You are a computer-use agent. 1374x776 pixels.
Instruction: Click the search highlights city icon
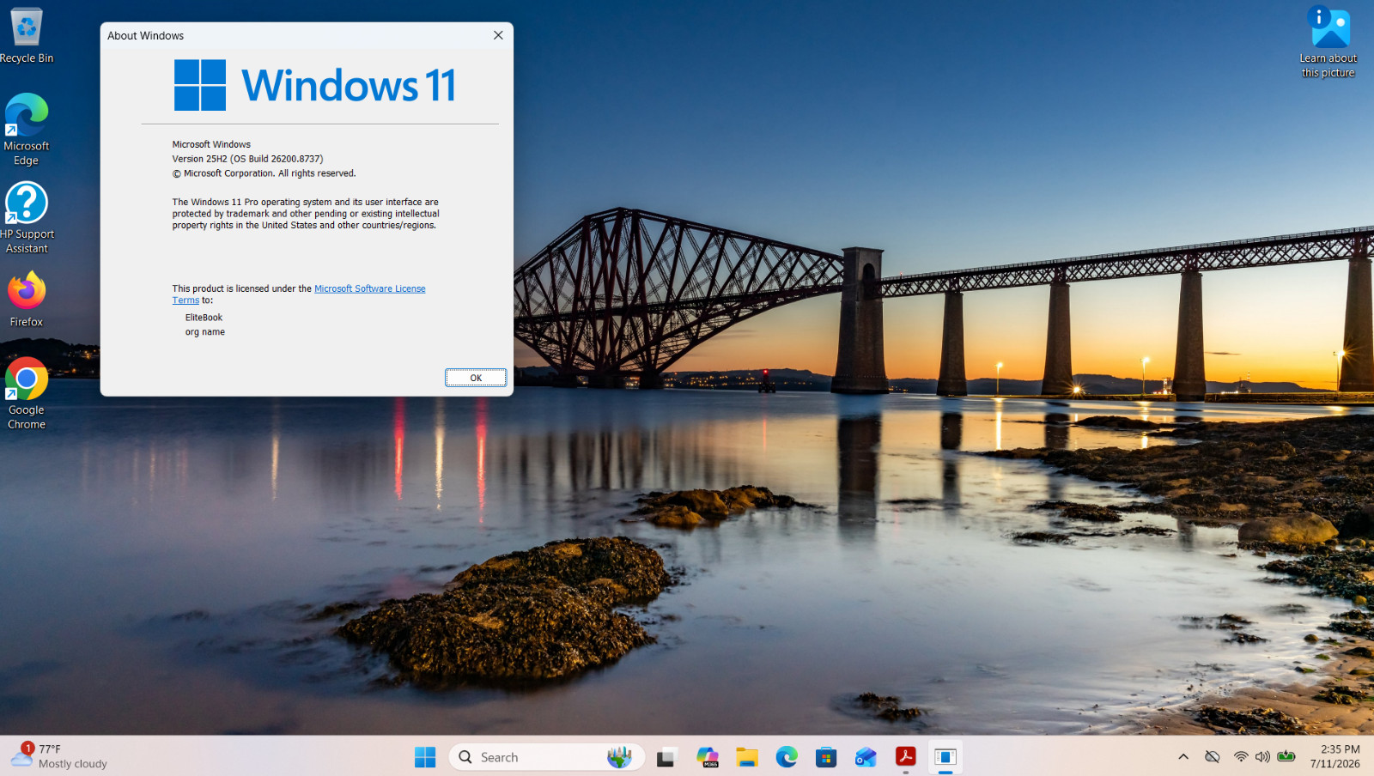[619, 757]
